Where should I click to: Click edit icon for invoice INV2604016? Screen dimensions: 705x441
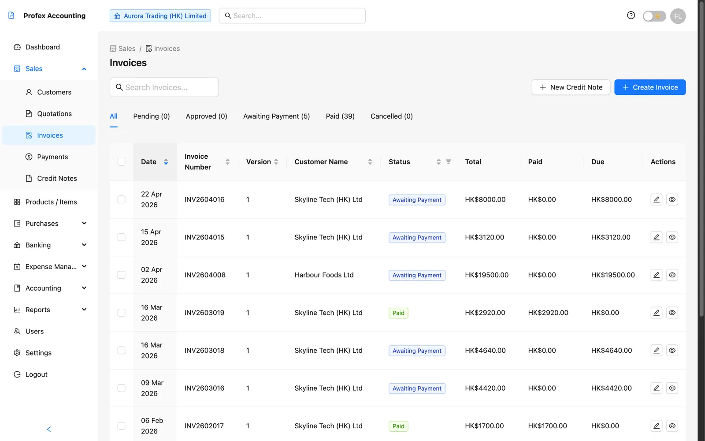(657, 199)
